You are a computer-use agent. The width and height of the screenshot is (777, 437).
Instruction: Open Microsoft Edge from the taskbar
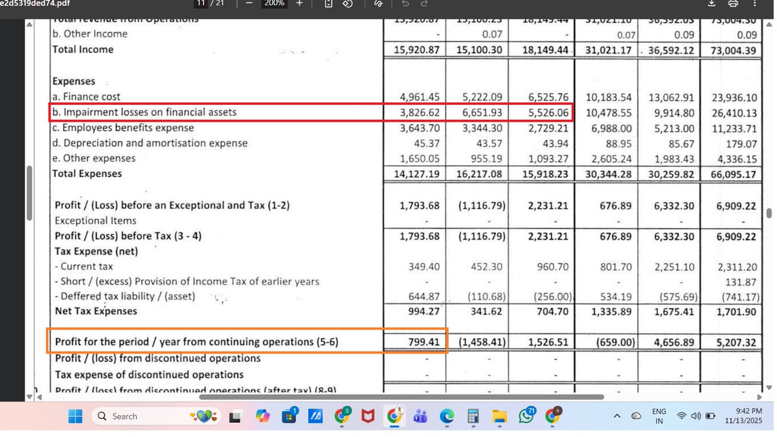447,416
